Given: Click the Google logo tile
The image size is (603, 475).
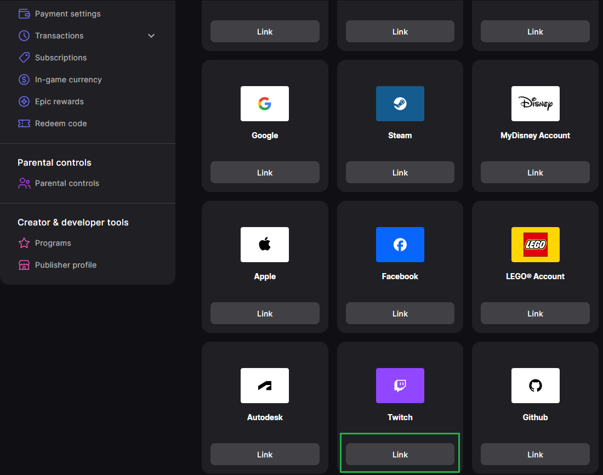Looking at the screenshot, I should click(265, 104).
